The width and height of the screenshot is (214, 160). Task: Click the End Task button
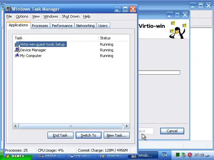tap(60, 135)
